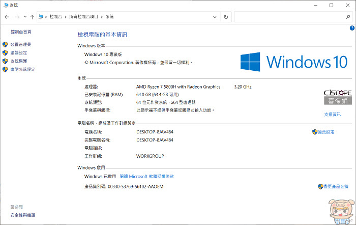Select the WORKGROUP value
The height and width of the screenshot is (225, 356).
(150, 156)
